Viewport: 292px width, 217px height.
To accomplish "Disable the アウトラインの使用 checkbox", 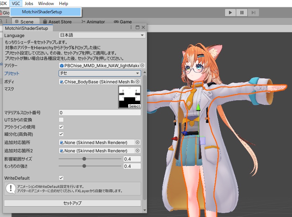I will point(61,126).
